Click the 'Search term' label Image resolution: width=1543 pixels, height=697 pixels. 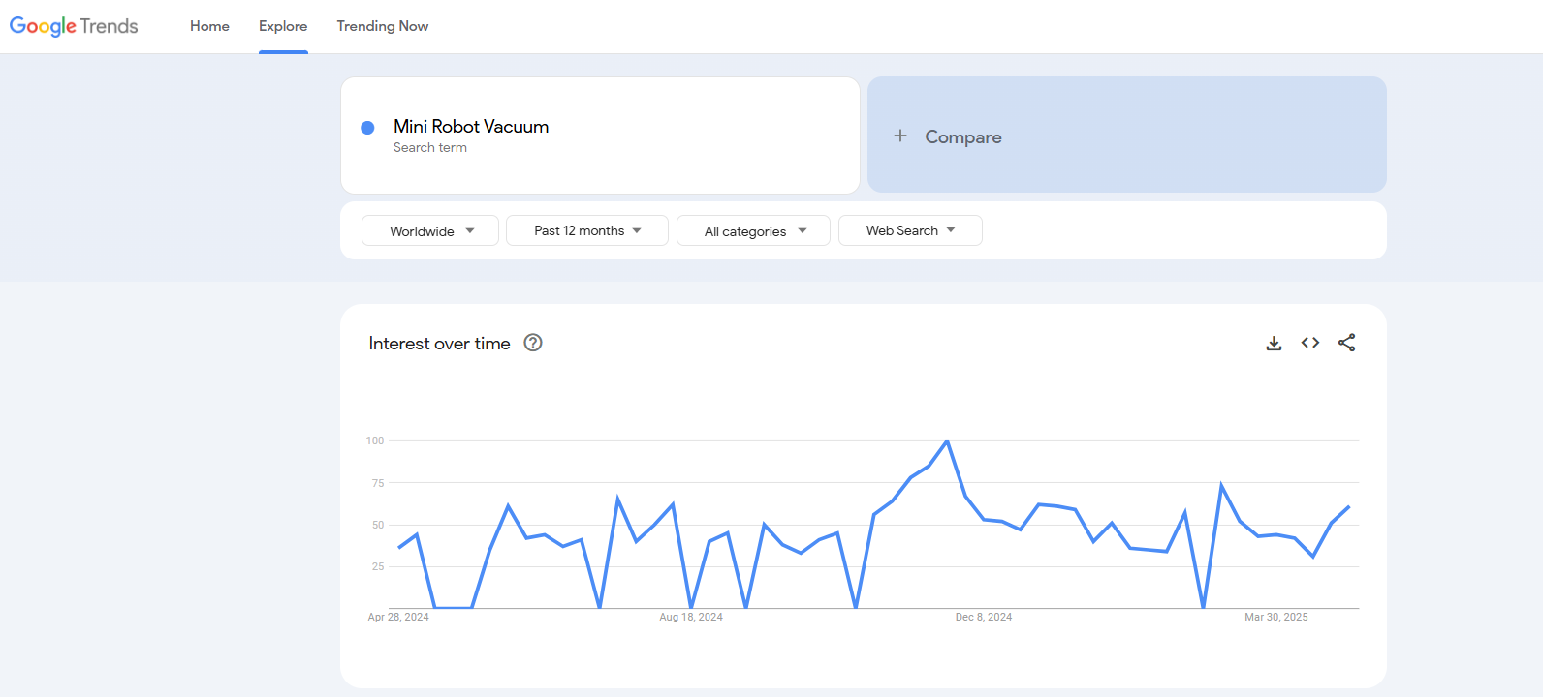point(430,148)
